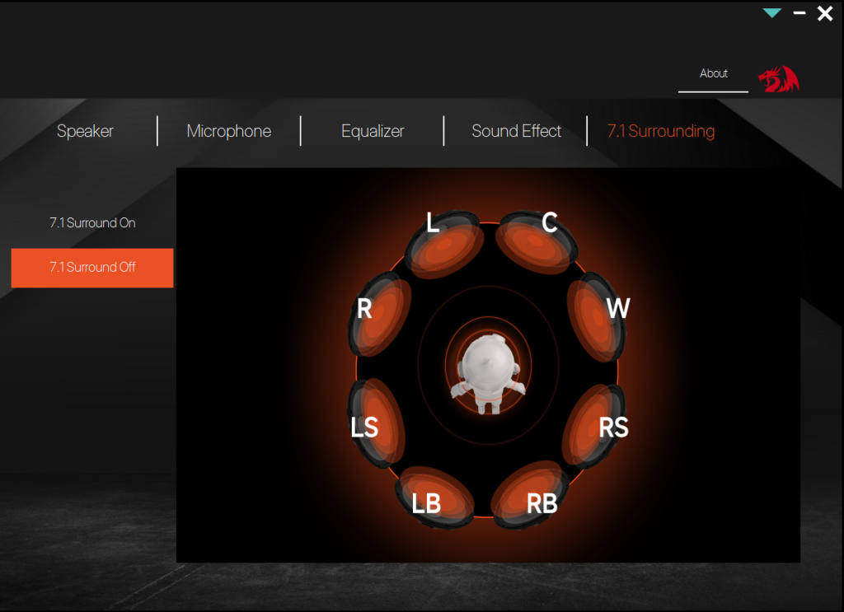
Task: Open the Sound Effect tab
Action: (x=516, y=131)
